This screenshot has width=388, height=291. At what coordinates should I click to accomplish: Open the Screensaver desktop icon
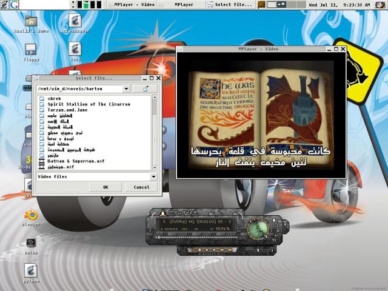click(x=75, y=21)
